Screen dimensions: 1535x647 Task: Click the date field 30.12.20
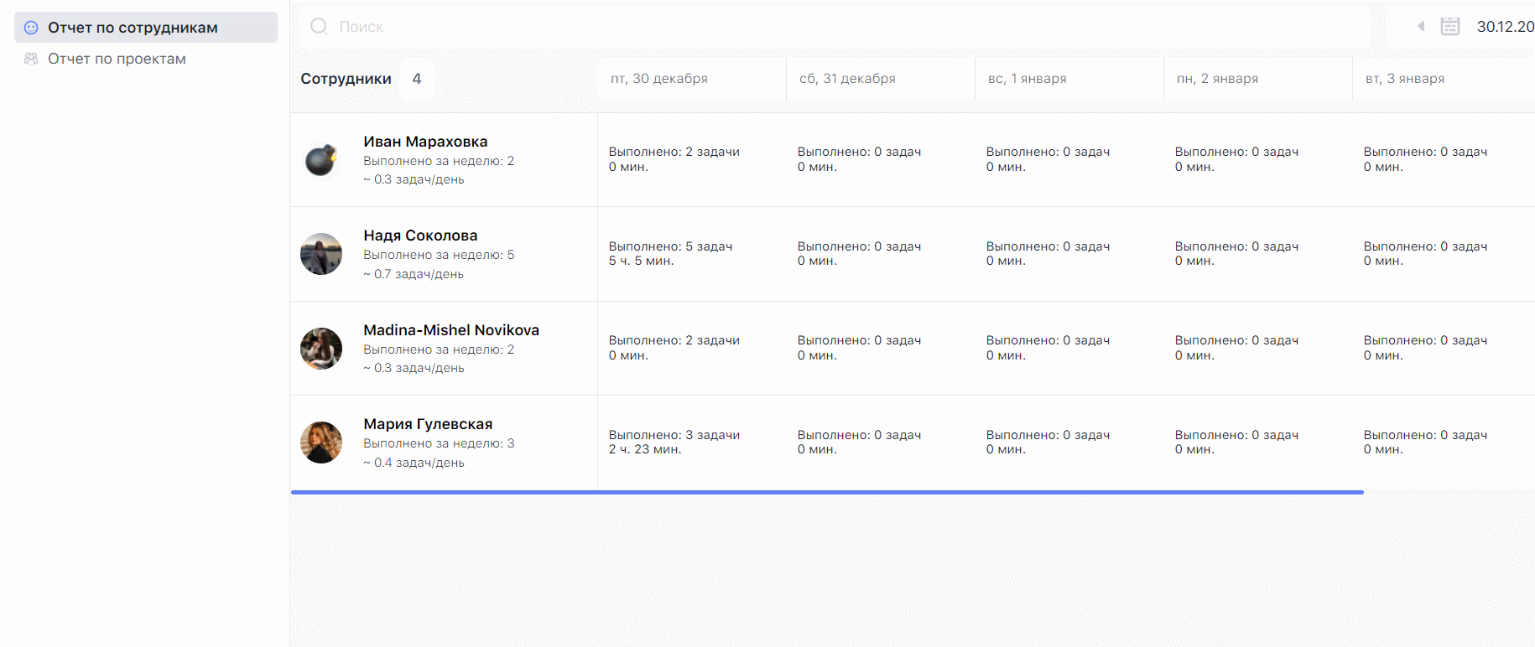coord(1505,27)
